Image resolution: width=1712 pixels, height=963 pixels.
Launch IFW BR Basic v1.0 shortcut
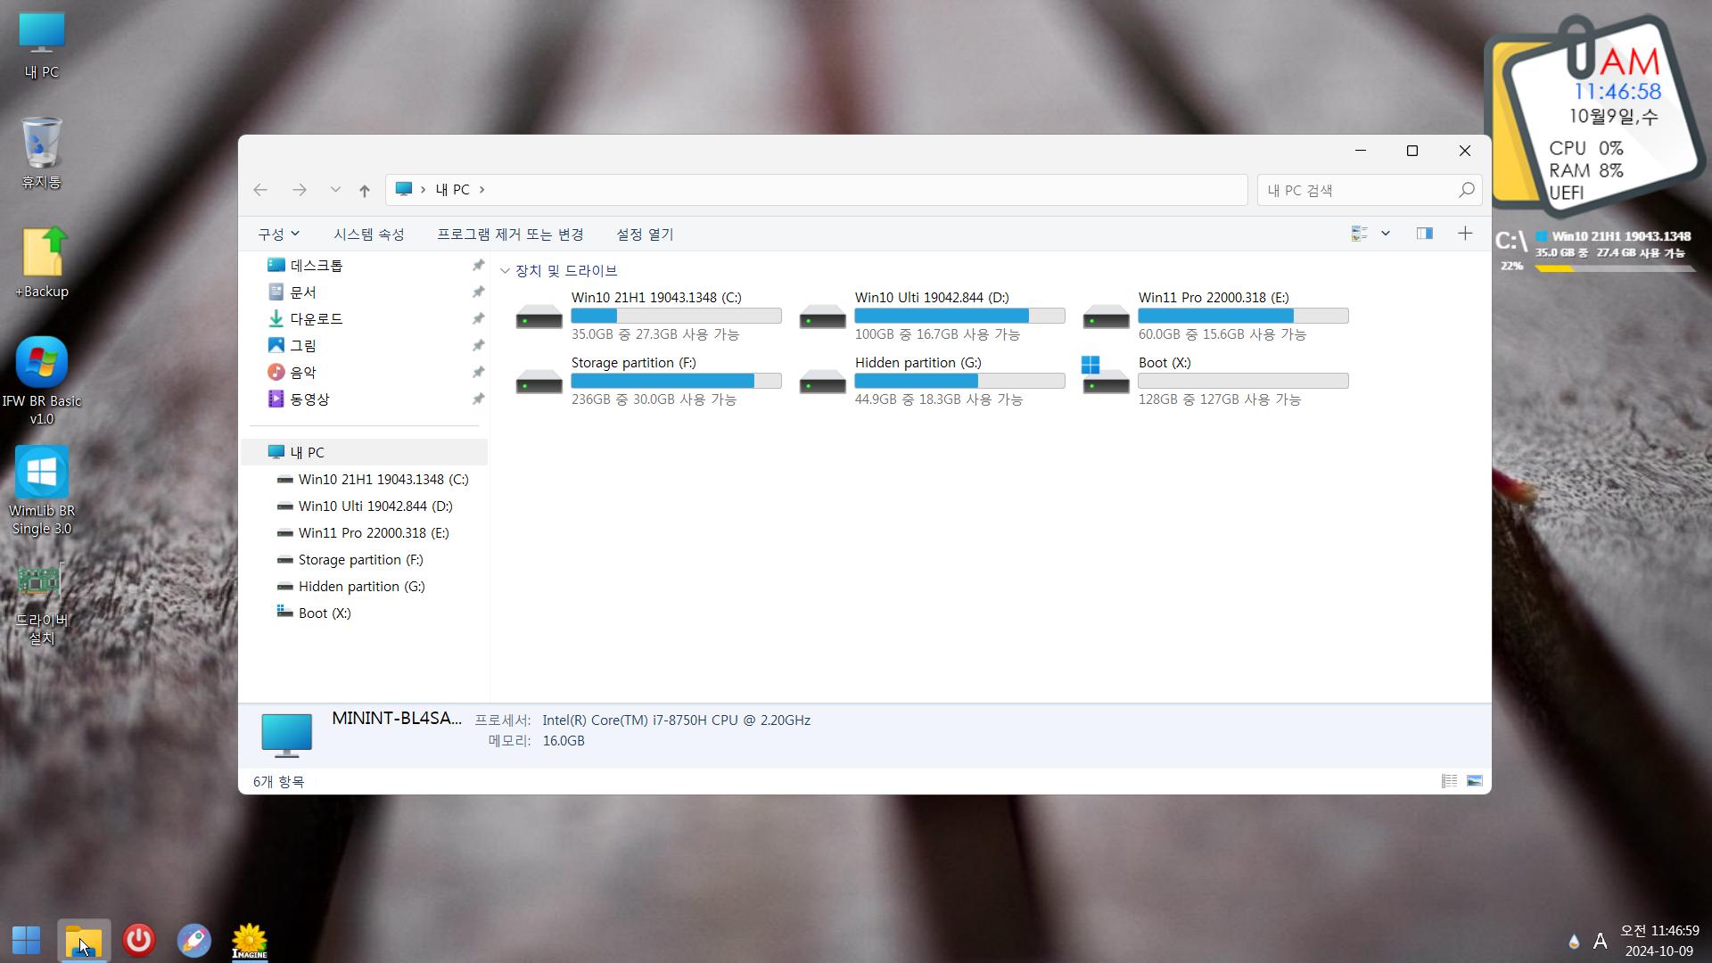(x=42, y=381)
